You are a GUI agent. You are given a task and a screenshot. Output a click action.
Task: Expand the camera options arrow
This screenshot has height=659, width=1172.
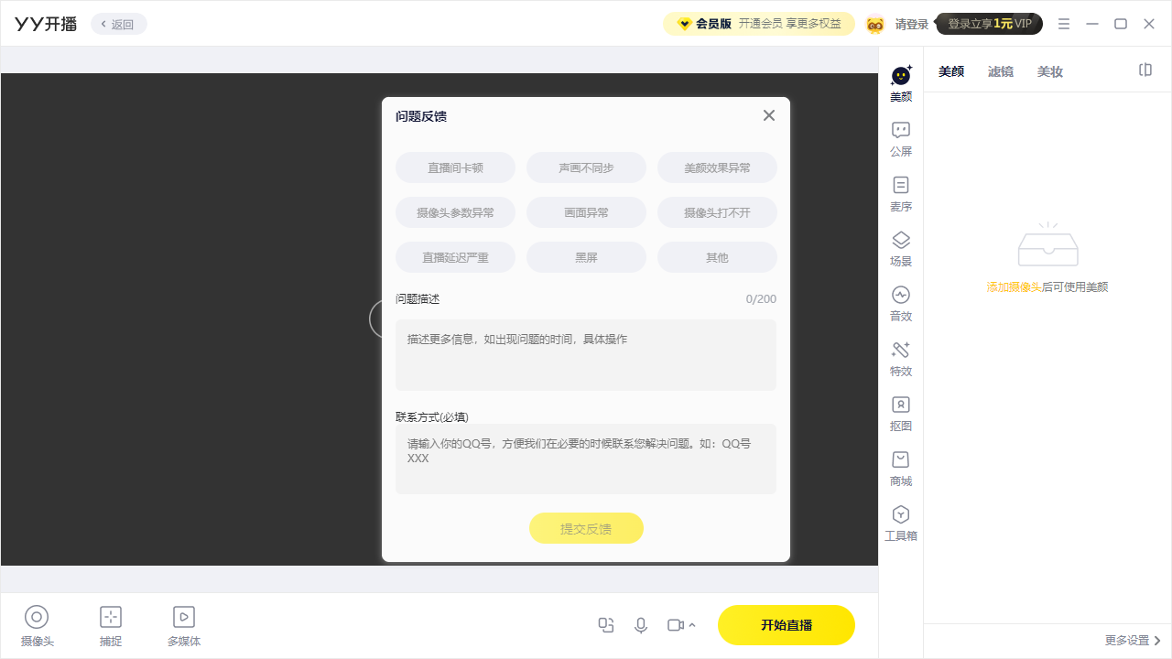click(692, 625)
